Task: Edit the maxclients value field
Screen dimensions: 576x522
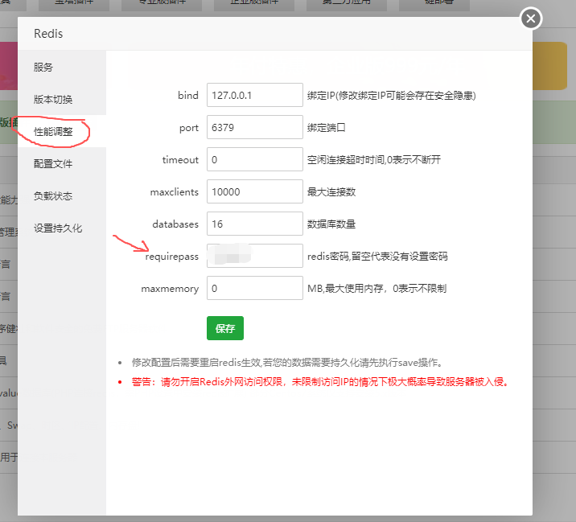Action: point(254,191)
